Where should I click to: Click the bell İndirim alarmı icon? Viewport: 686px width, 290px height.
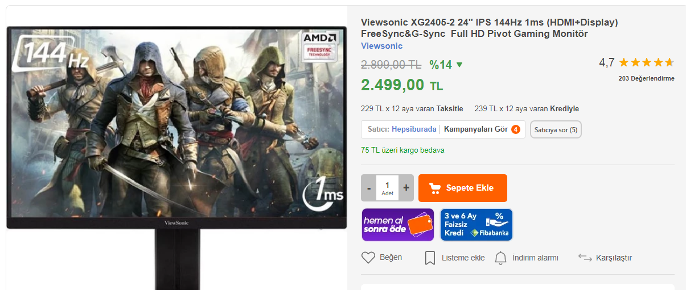click(x=500, y=258)
